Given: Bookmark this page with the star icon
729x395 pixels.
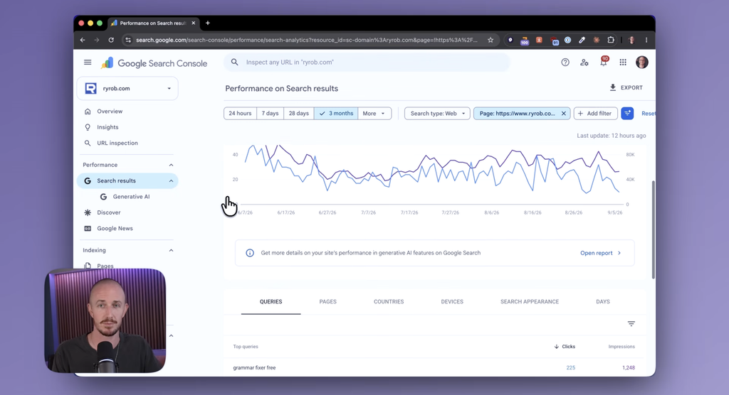Looking at the screenshot, I should point(490,40).
